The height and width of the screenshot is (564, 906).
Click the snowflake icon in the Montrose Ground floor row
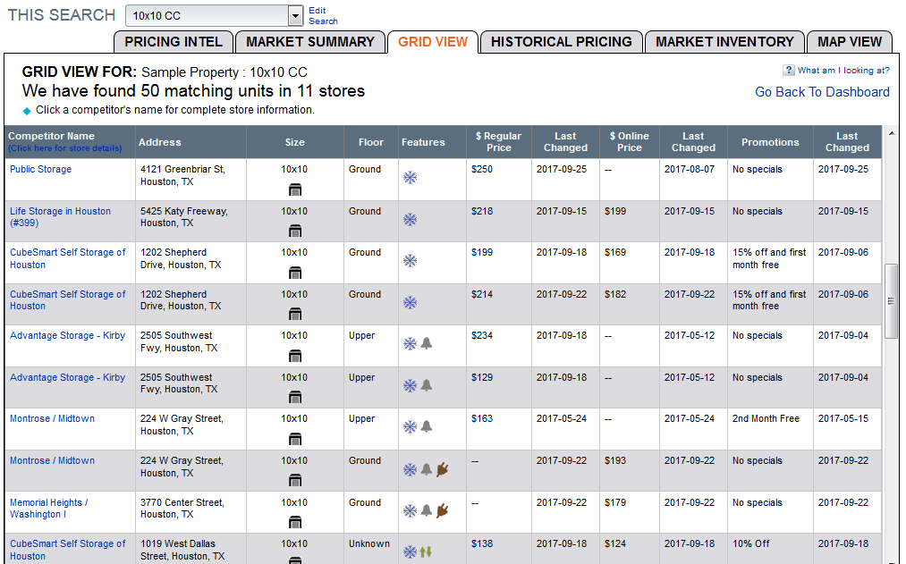tap(411, 469)
